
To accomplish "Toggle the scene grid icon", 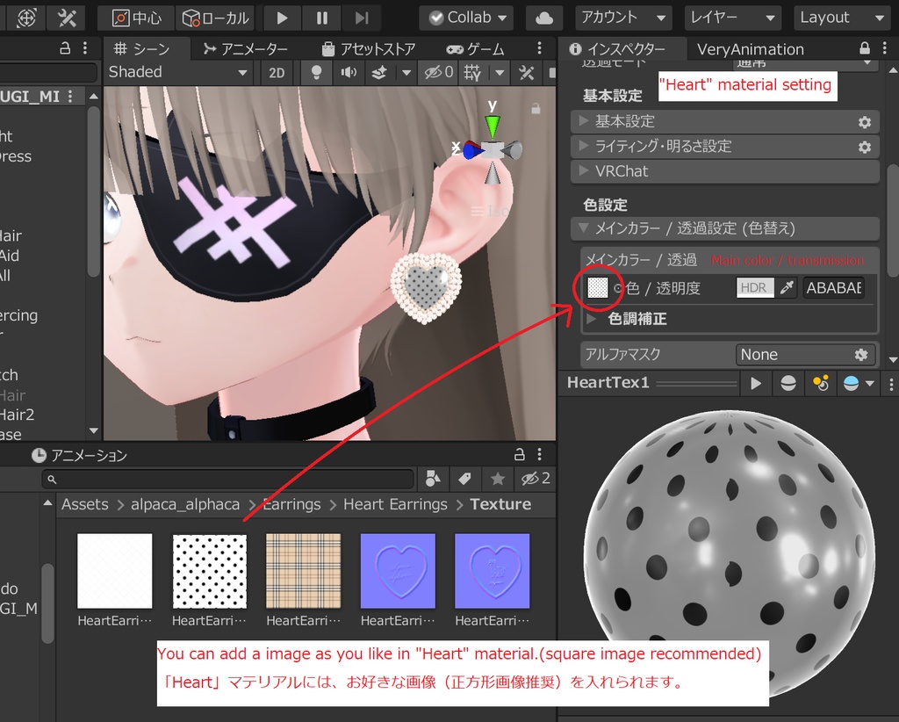I will pyautogui.click(x=473, y=73).
